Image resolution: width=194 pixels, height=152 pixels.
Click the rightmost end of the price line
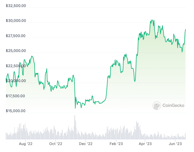click(x=185, y=29)
